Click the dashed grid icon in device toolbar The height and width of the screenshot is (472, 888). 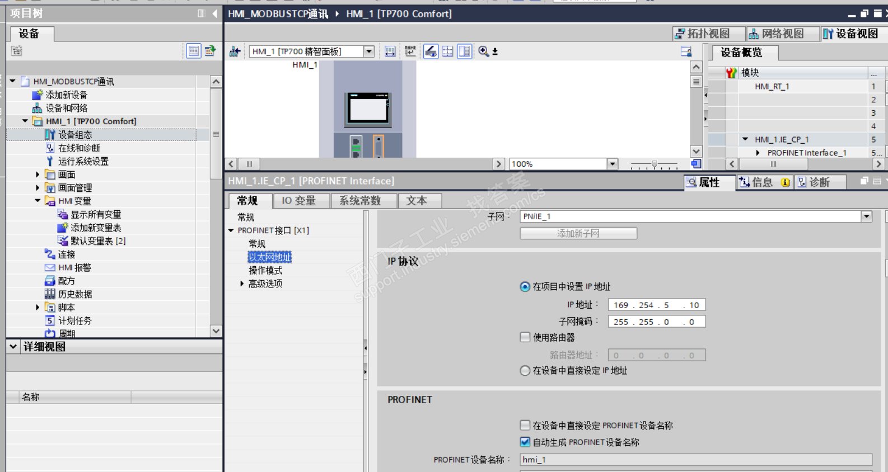tap(447, 52)
